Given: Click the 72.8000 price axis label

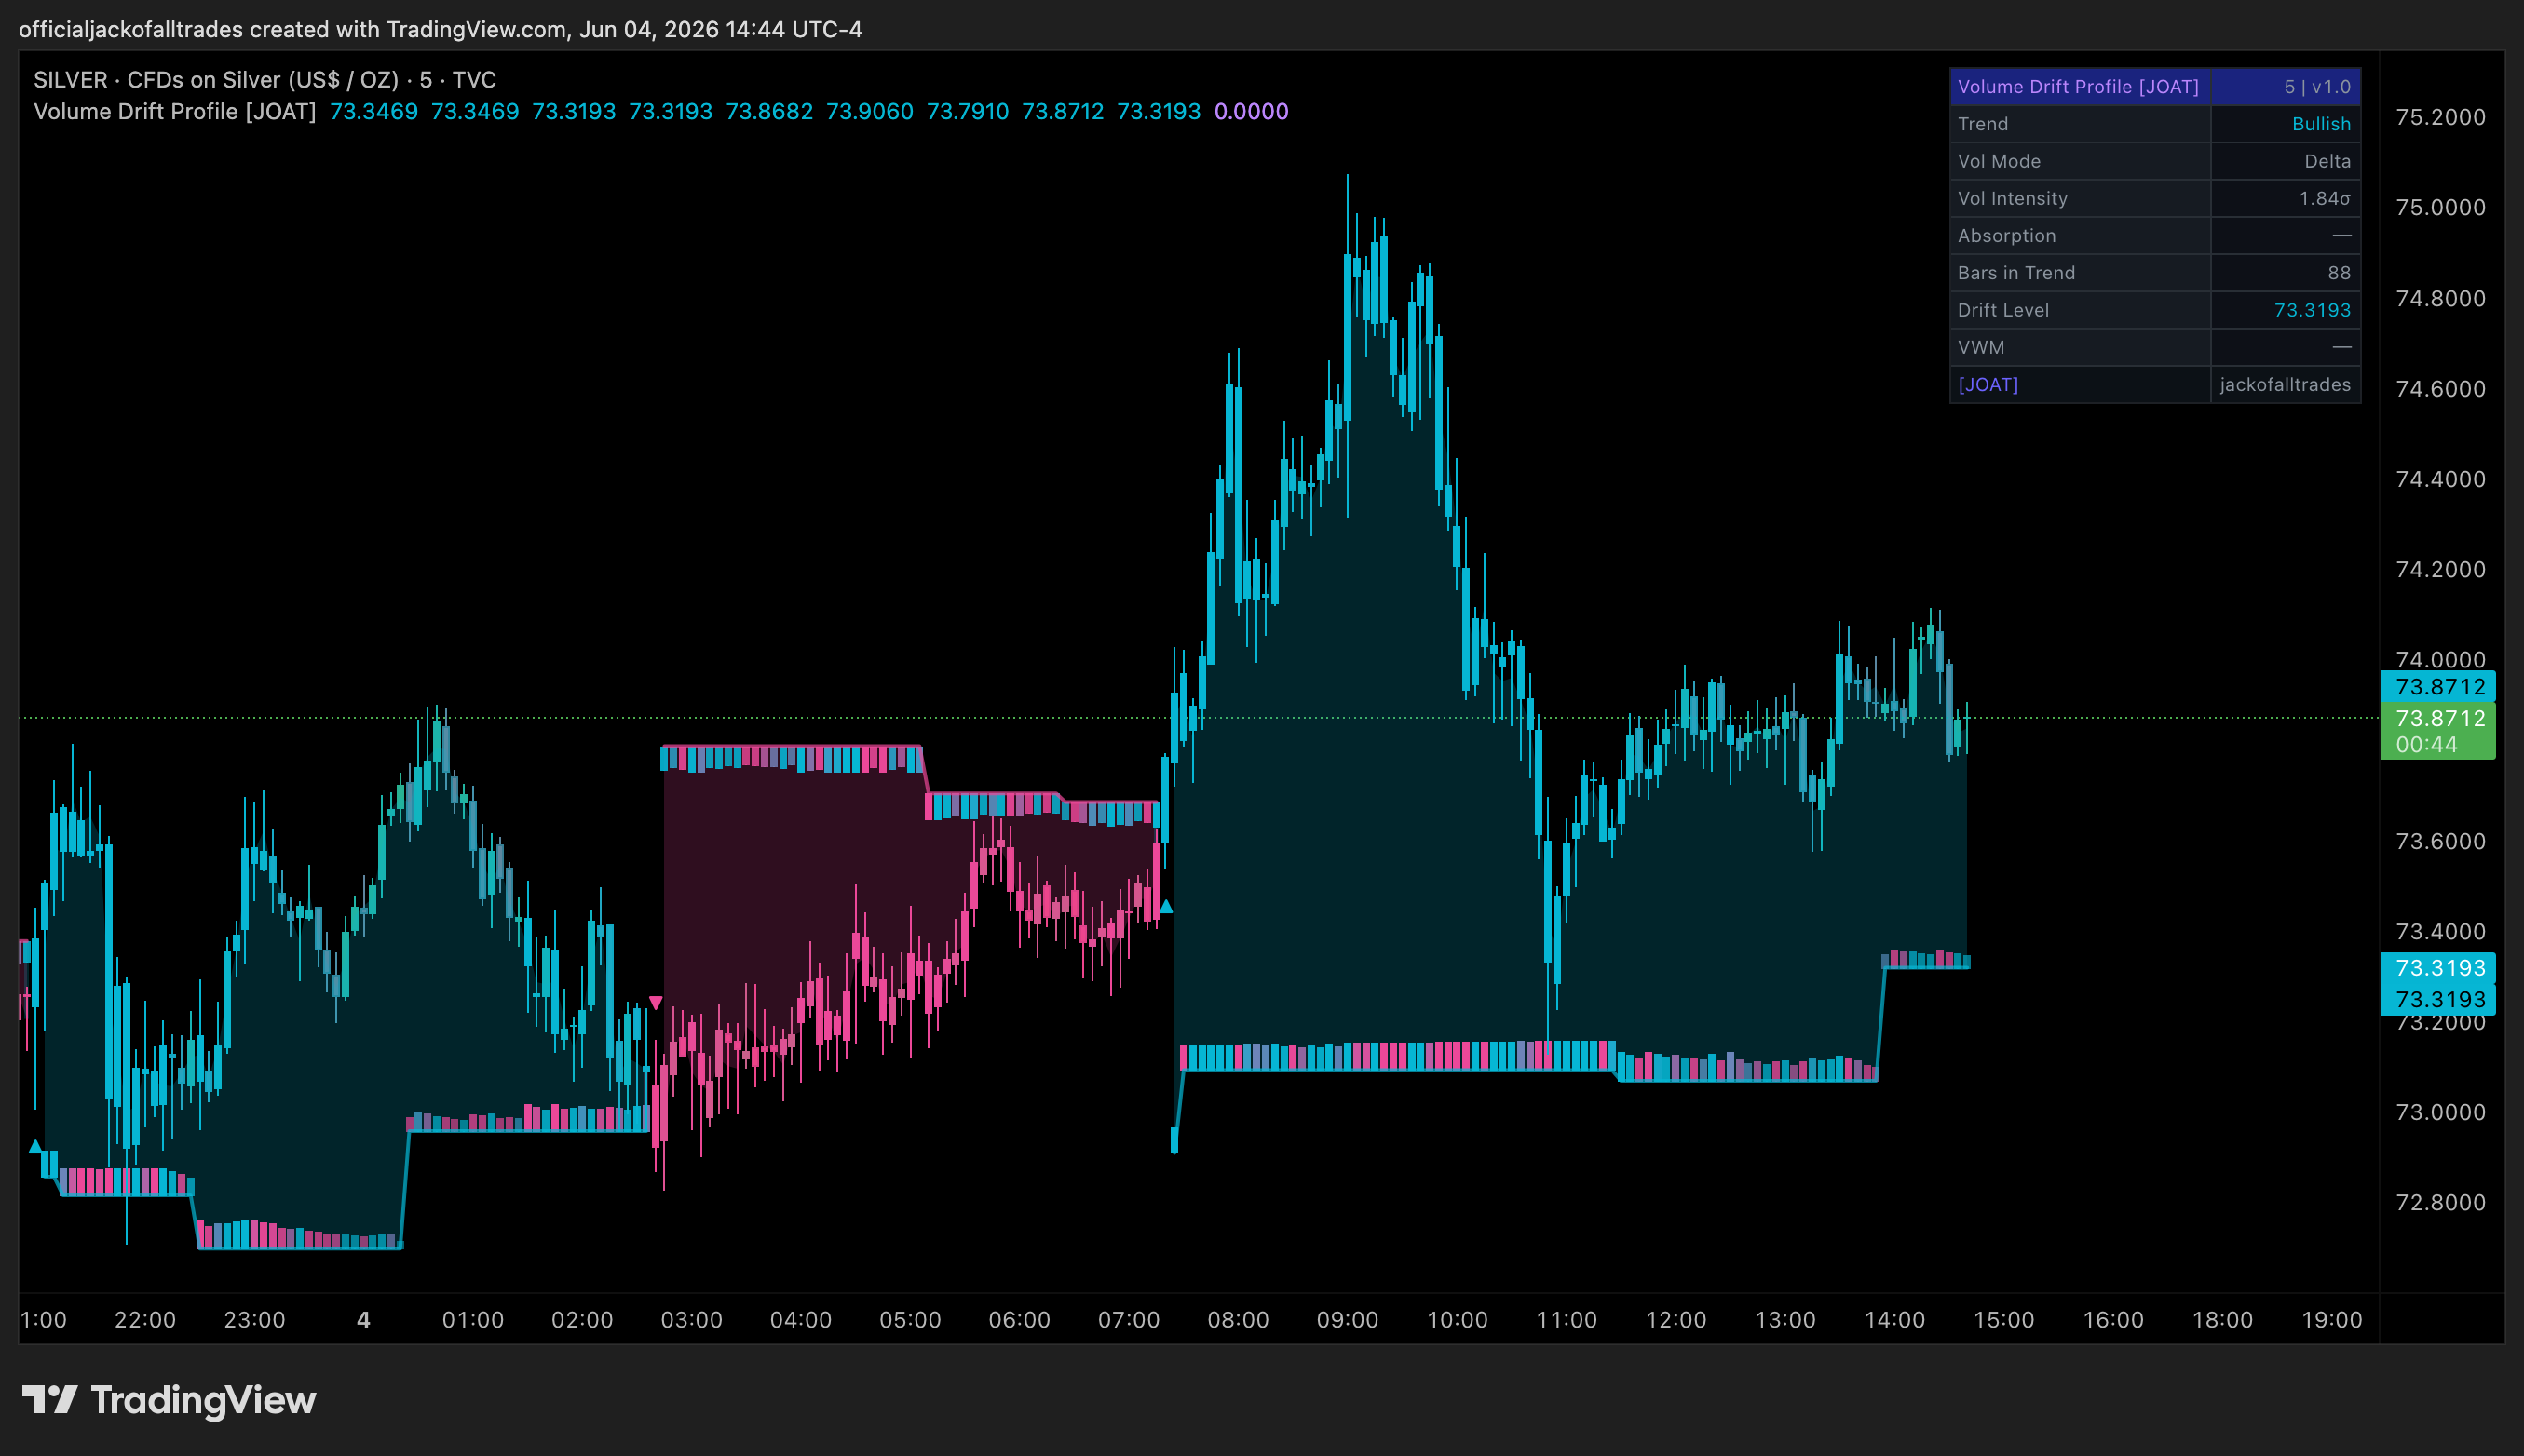Looking at the screenshot, I should tap(2440, 1202).
